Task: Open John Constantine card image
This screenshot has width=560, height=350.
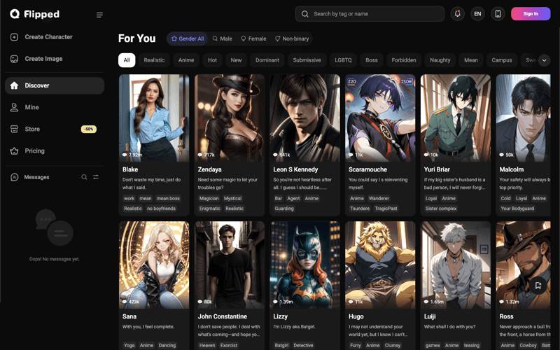Action: pyautogui.click(x=230, y=265)
